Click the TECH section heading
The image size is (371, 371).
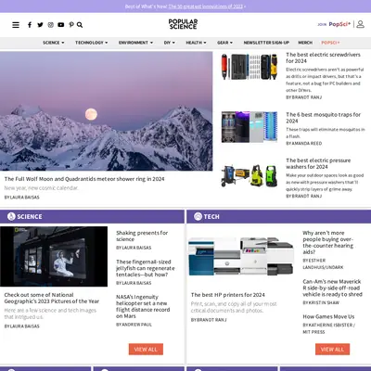coord(211,216)
